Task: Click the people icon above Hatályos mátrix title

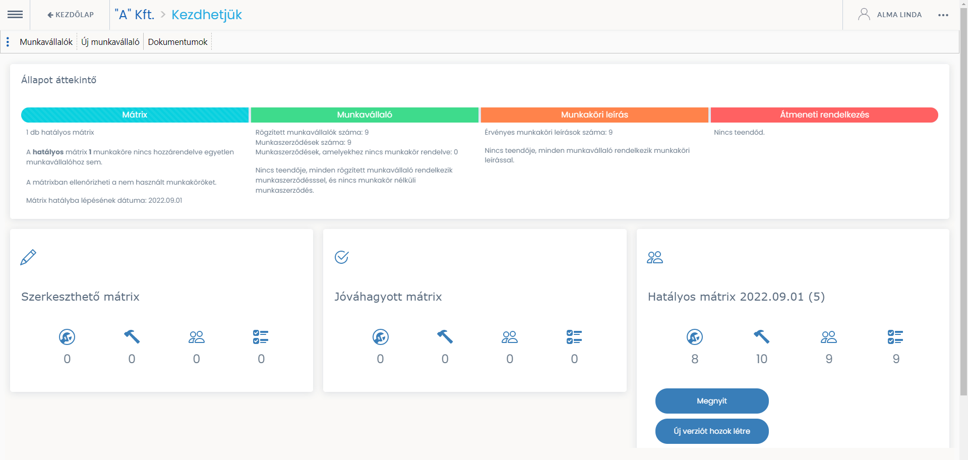Action: [654, 257]
